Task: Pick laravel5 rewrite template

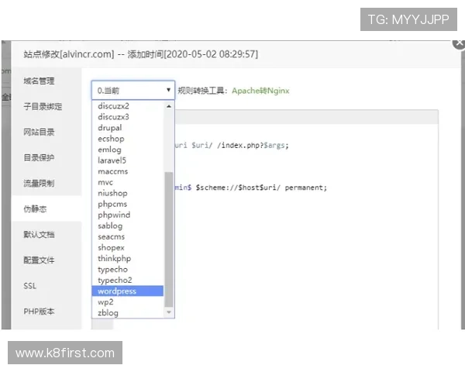Action: 112,160
